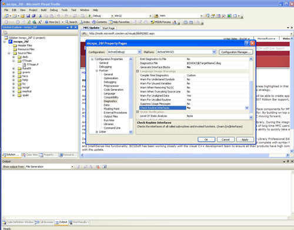Viewport: 294px width, 230px height.
Task: Collapse Configuration Properties tree node
Action: point(92,59)
